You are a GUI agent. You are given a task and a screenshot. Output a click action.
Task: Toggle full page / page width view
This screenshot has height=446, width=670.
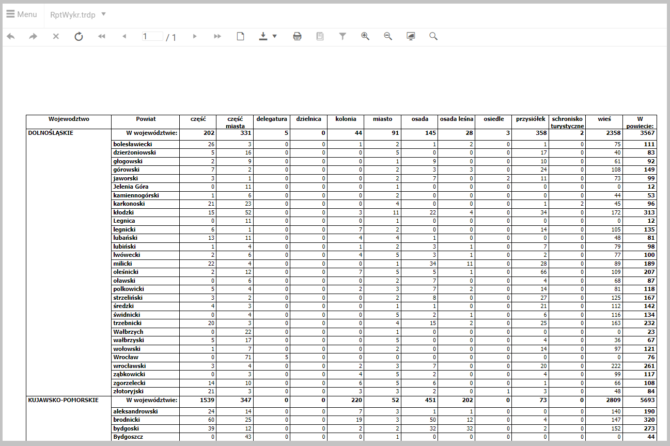pyautogui.click(x=411, y=36)
